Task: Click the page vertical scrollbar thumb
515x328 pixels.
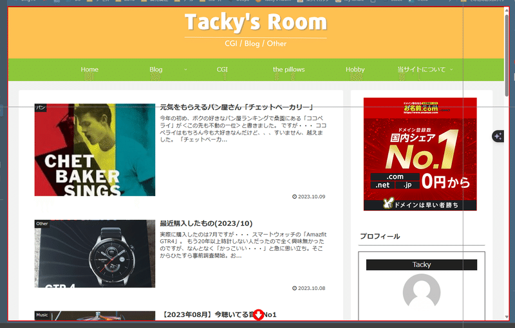Action: tap(507, 55)
